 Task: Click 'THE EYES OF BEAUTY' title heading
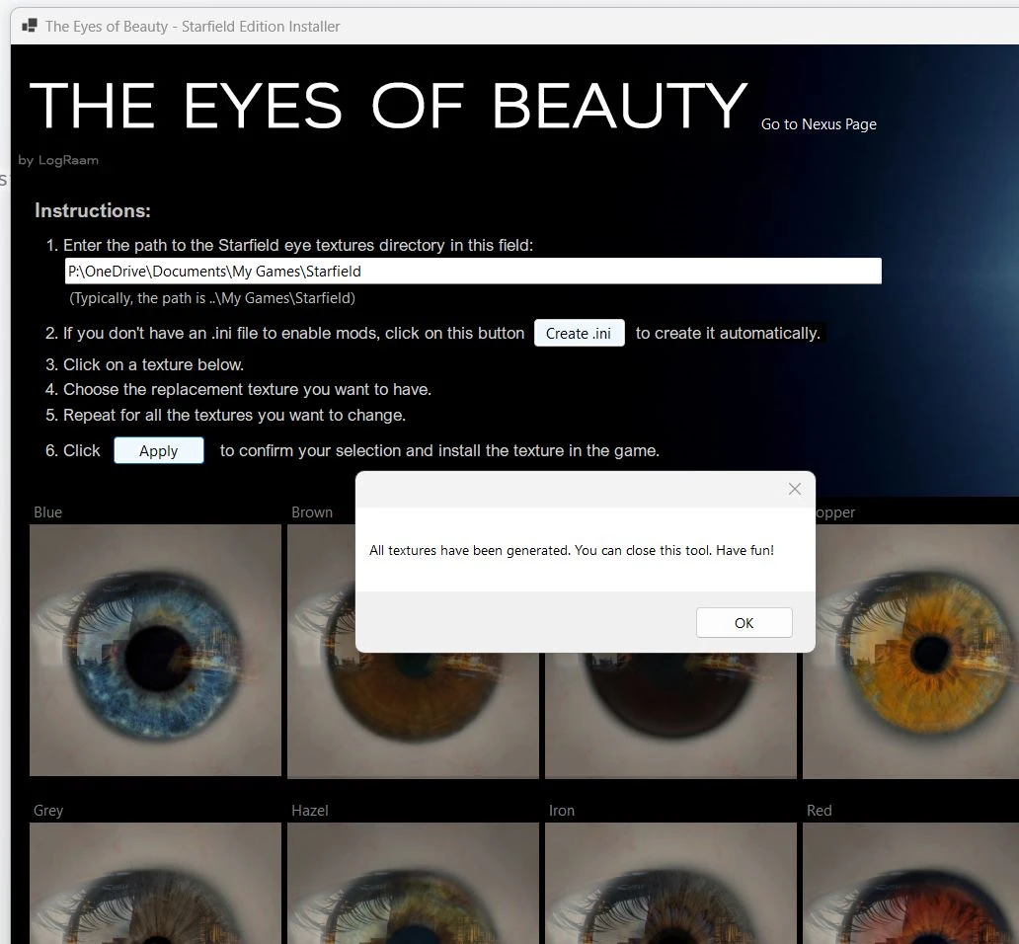coord(389,106)
